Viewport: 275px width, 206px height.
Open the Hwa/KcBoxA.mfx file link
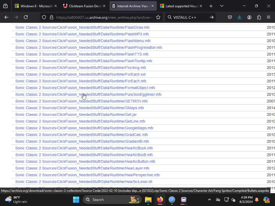84,148
